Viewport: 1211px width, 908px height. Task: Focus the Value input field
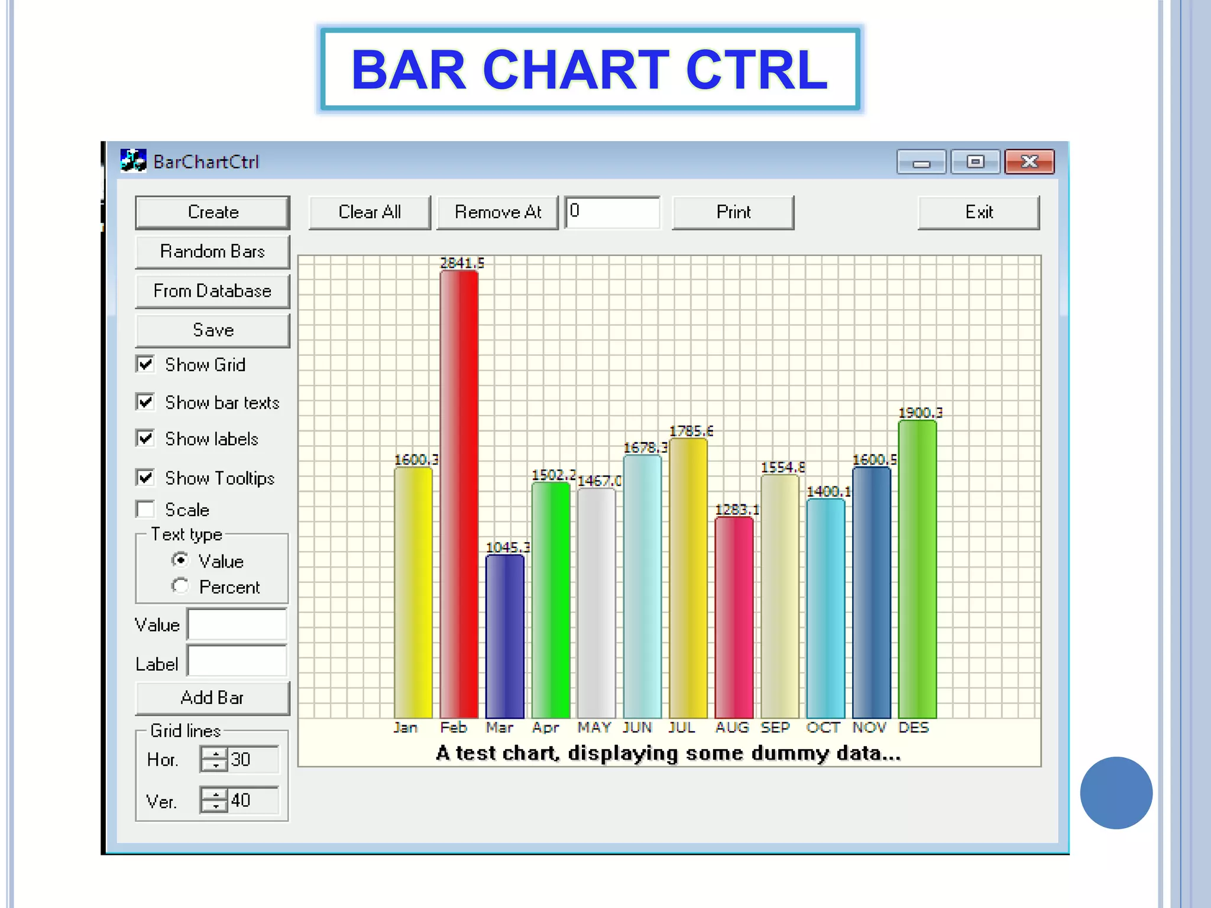pyautogui.click(x=237, y=624)
